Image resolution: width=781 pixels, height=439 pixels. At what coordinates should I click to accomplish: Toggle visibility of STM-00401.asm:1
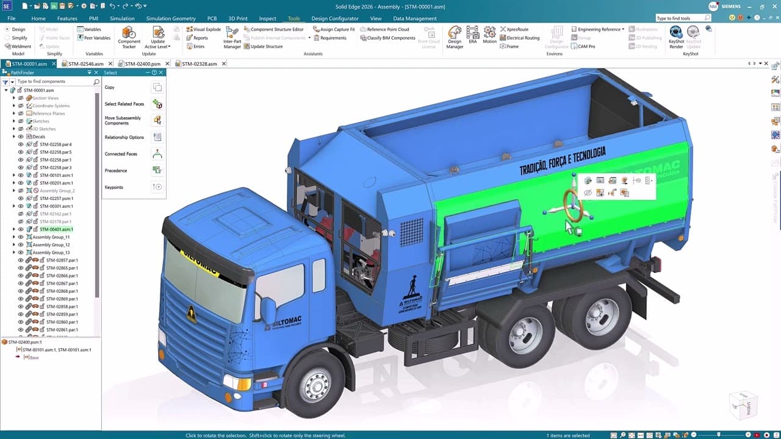[21, 229]
